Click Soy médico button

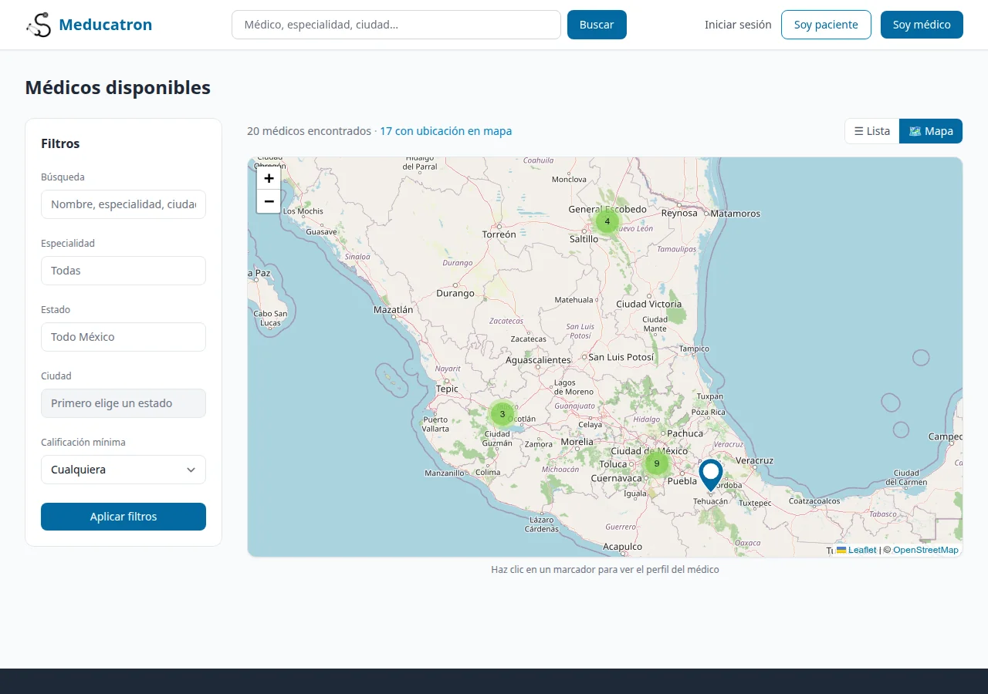pos(922,25)
